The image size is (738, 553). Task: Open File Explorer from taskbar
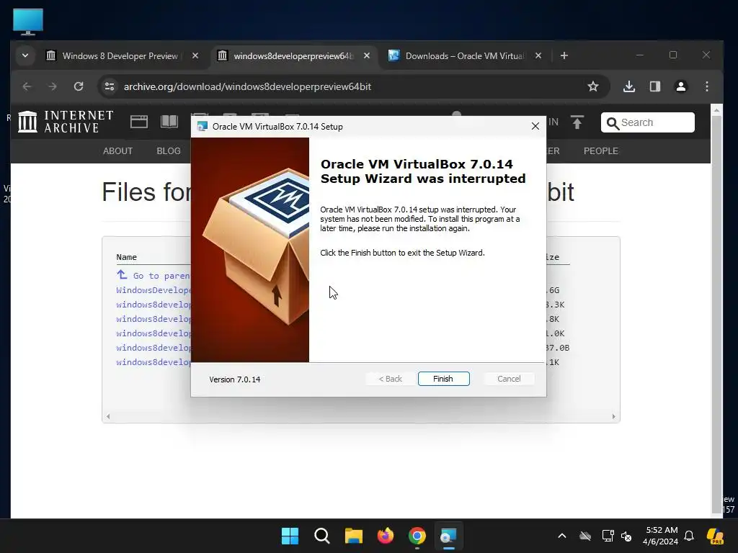(353, 536)
